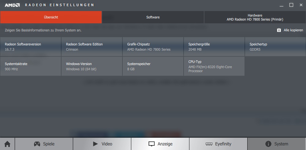Click the system memory value 8 GB
306x150 pixels.
click(x=131, y=69)
